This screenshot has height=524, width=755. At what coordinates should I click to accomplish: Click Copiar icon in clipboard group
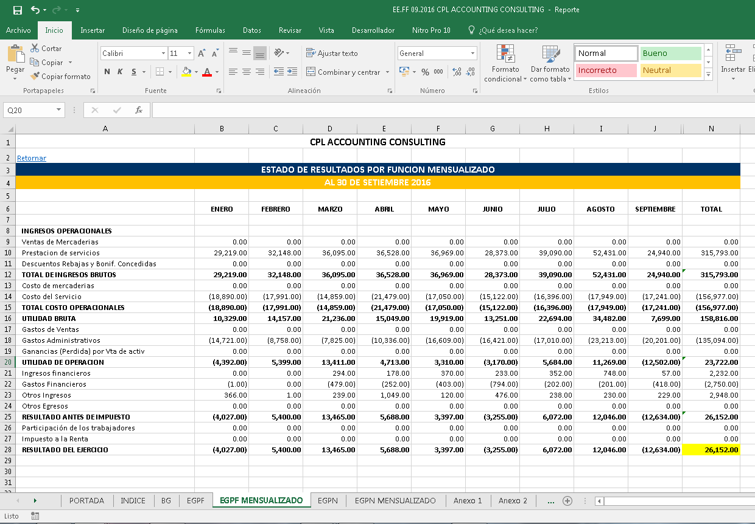click(x=35, y=62)
